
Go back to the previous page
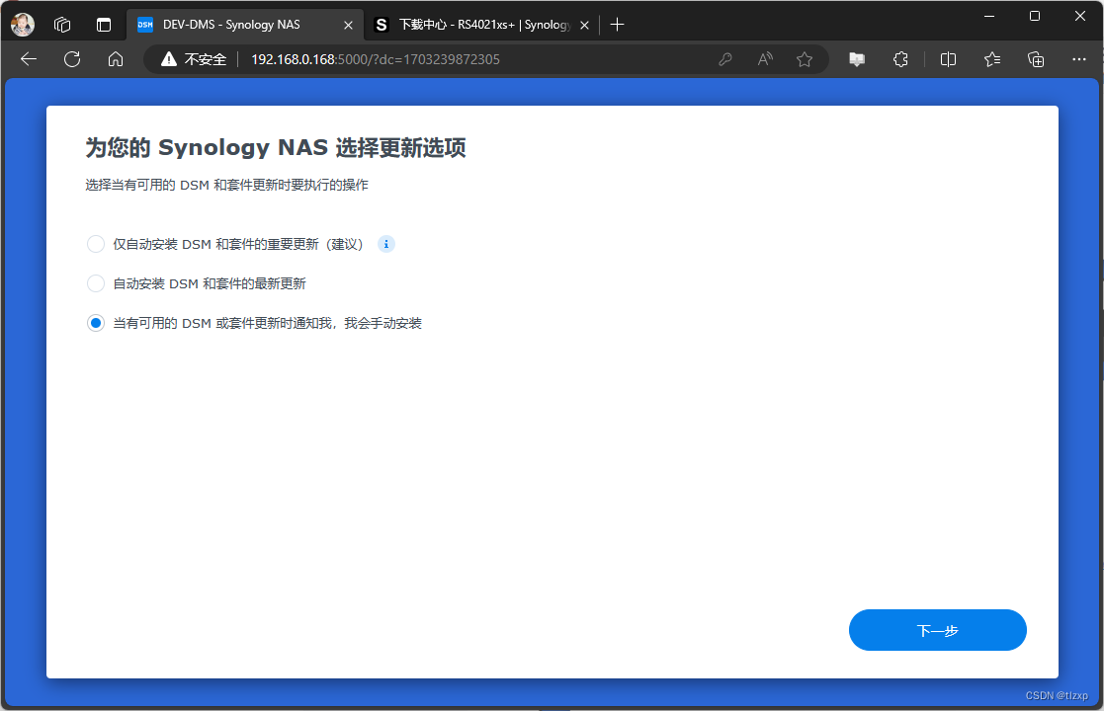(29, 59)
